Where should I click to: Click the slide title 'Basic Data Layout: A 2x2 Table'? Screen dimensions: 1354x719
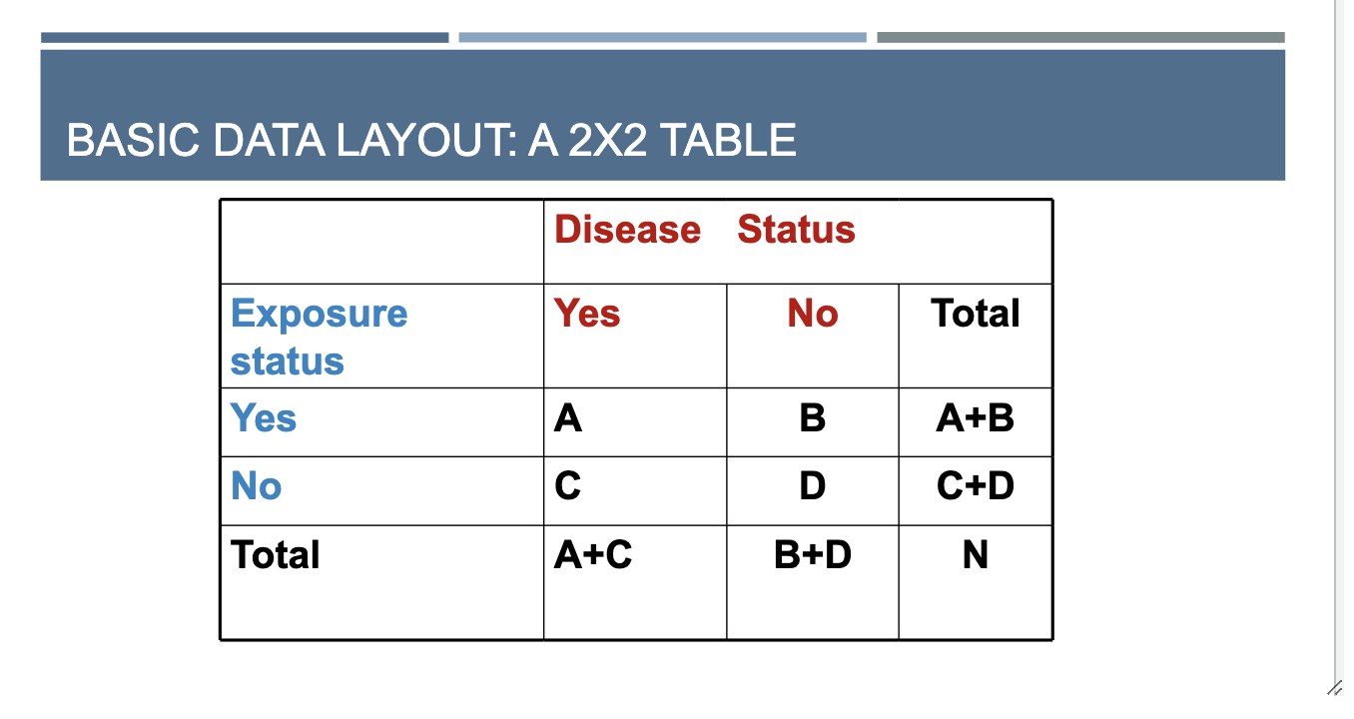(431, 140)
